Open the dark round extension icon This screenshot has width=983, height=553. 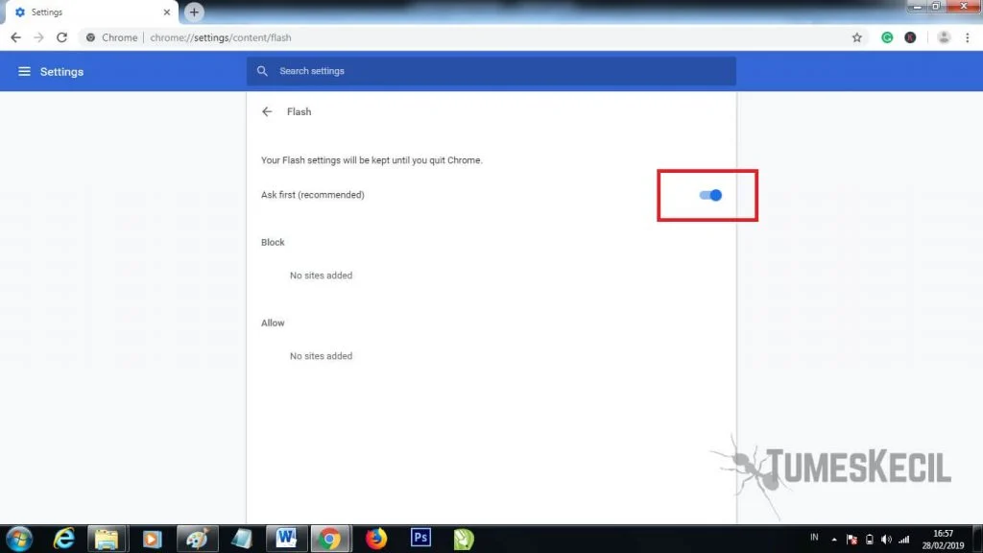(x=910, y=37)
